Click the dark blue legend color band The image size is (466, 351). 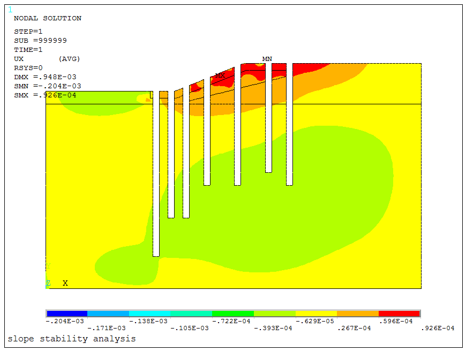click(x=67, y=314)
